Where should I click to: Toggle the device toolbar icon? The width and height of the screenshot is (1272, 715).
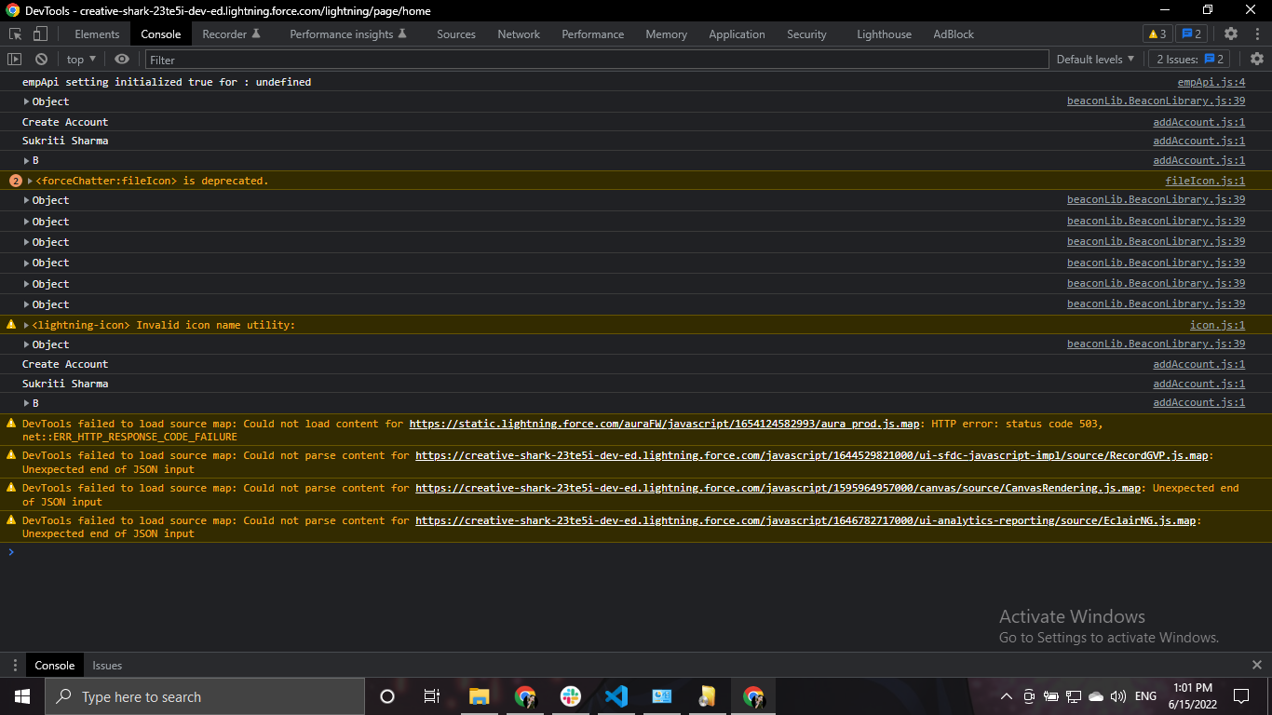coord(40,34)
